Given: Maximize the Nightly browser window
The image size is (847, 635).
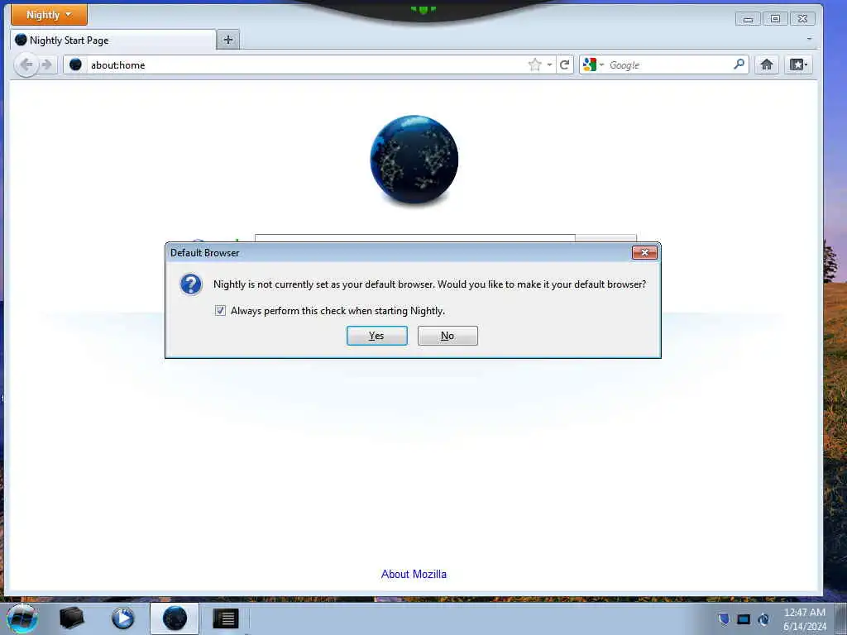Looking at the screenshot, I should pyautogui.click(x=775, y=19).
